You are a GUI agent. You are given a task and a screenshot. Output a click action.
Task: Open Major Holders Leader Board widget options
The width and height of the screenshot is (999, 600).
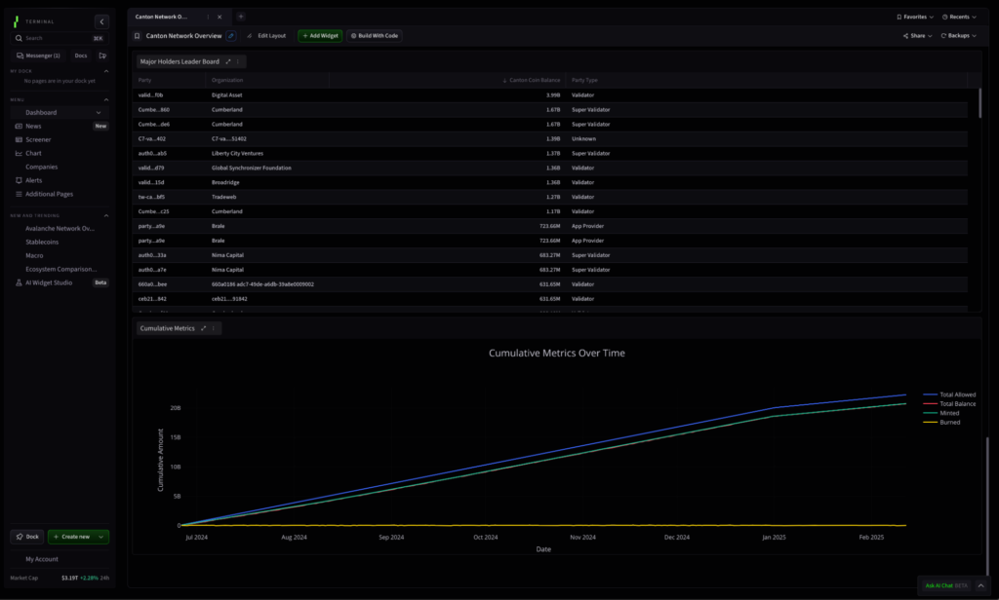pyautogui.click(x=238, y=61)
